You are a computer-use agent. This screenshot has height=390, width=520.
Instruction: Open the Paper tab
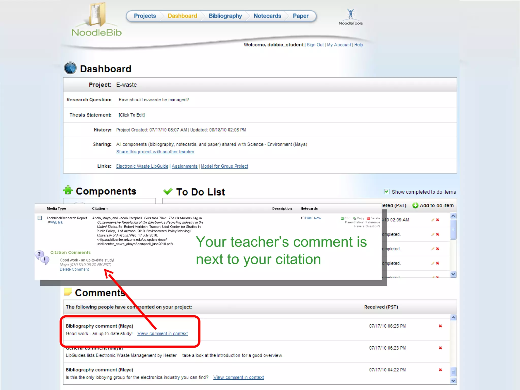[301, 16]
